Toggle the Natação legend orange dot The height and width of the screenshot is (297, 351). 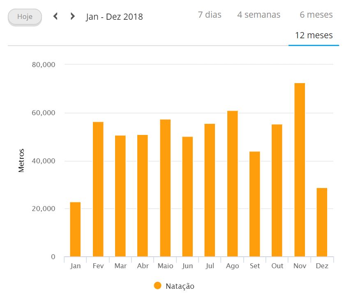[x=158, y=286]
